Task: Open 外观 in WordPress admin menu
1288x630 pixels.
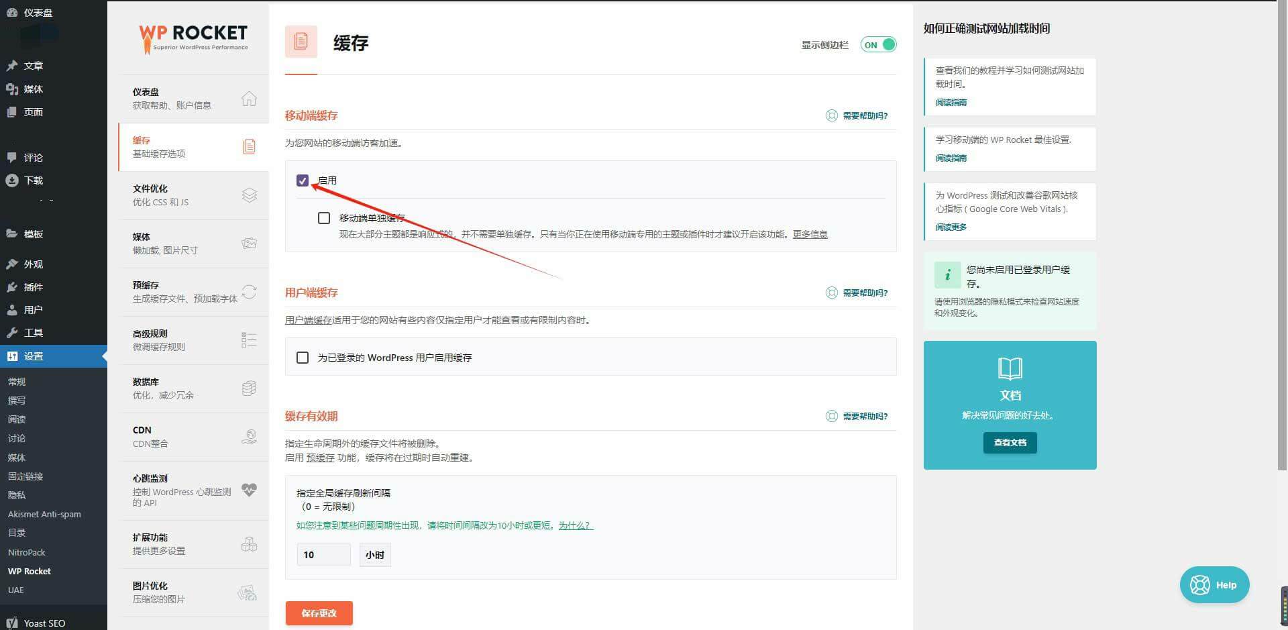Action: pyautogui.click(x=54, y=264)
